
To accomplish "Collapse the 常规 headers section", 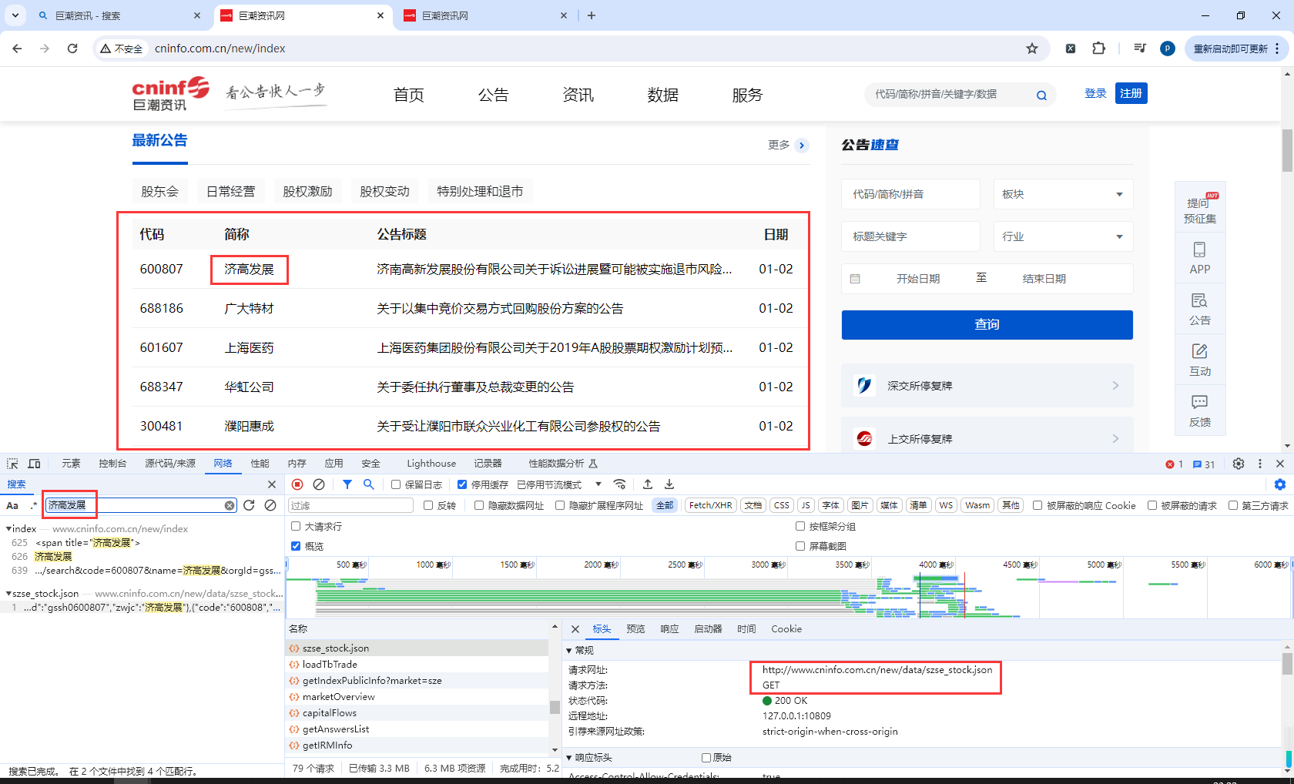I will coord(569,651).
